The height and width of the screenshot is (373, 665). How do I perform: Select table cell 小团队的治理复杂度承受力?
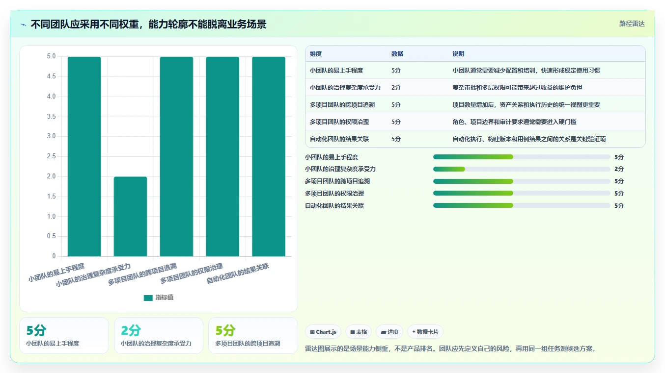click(x=345, y=88)
